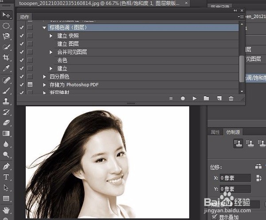266x220 pixels.
Task: Select the Move tool
Action: coord(6,15)
